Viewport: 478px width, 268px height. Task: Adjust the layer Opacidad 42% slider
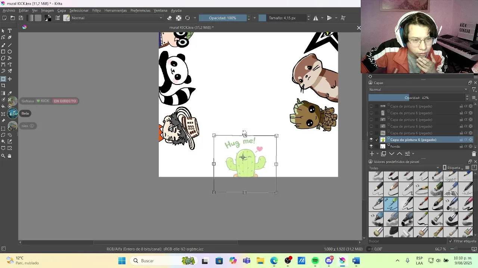416,98
